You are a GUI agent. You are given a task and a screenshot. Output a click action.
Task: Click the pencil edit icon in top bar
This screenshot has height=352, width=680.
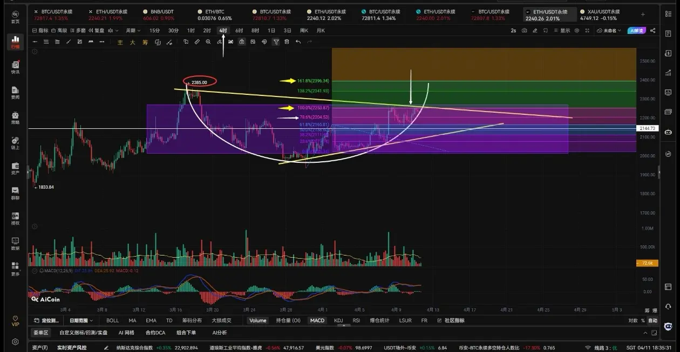(535, 31)
